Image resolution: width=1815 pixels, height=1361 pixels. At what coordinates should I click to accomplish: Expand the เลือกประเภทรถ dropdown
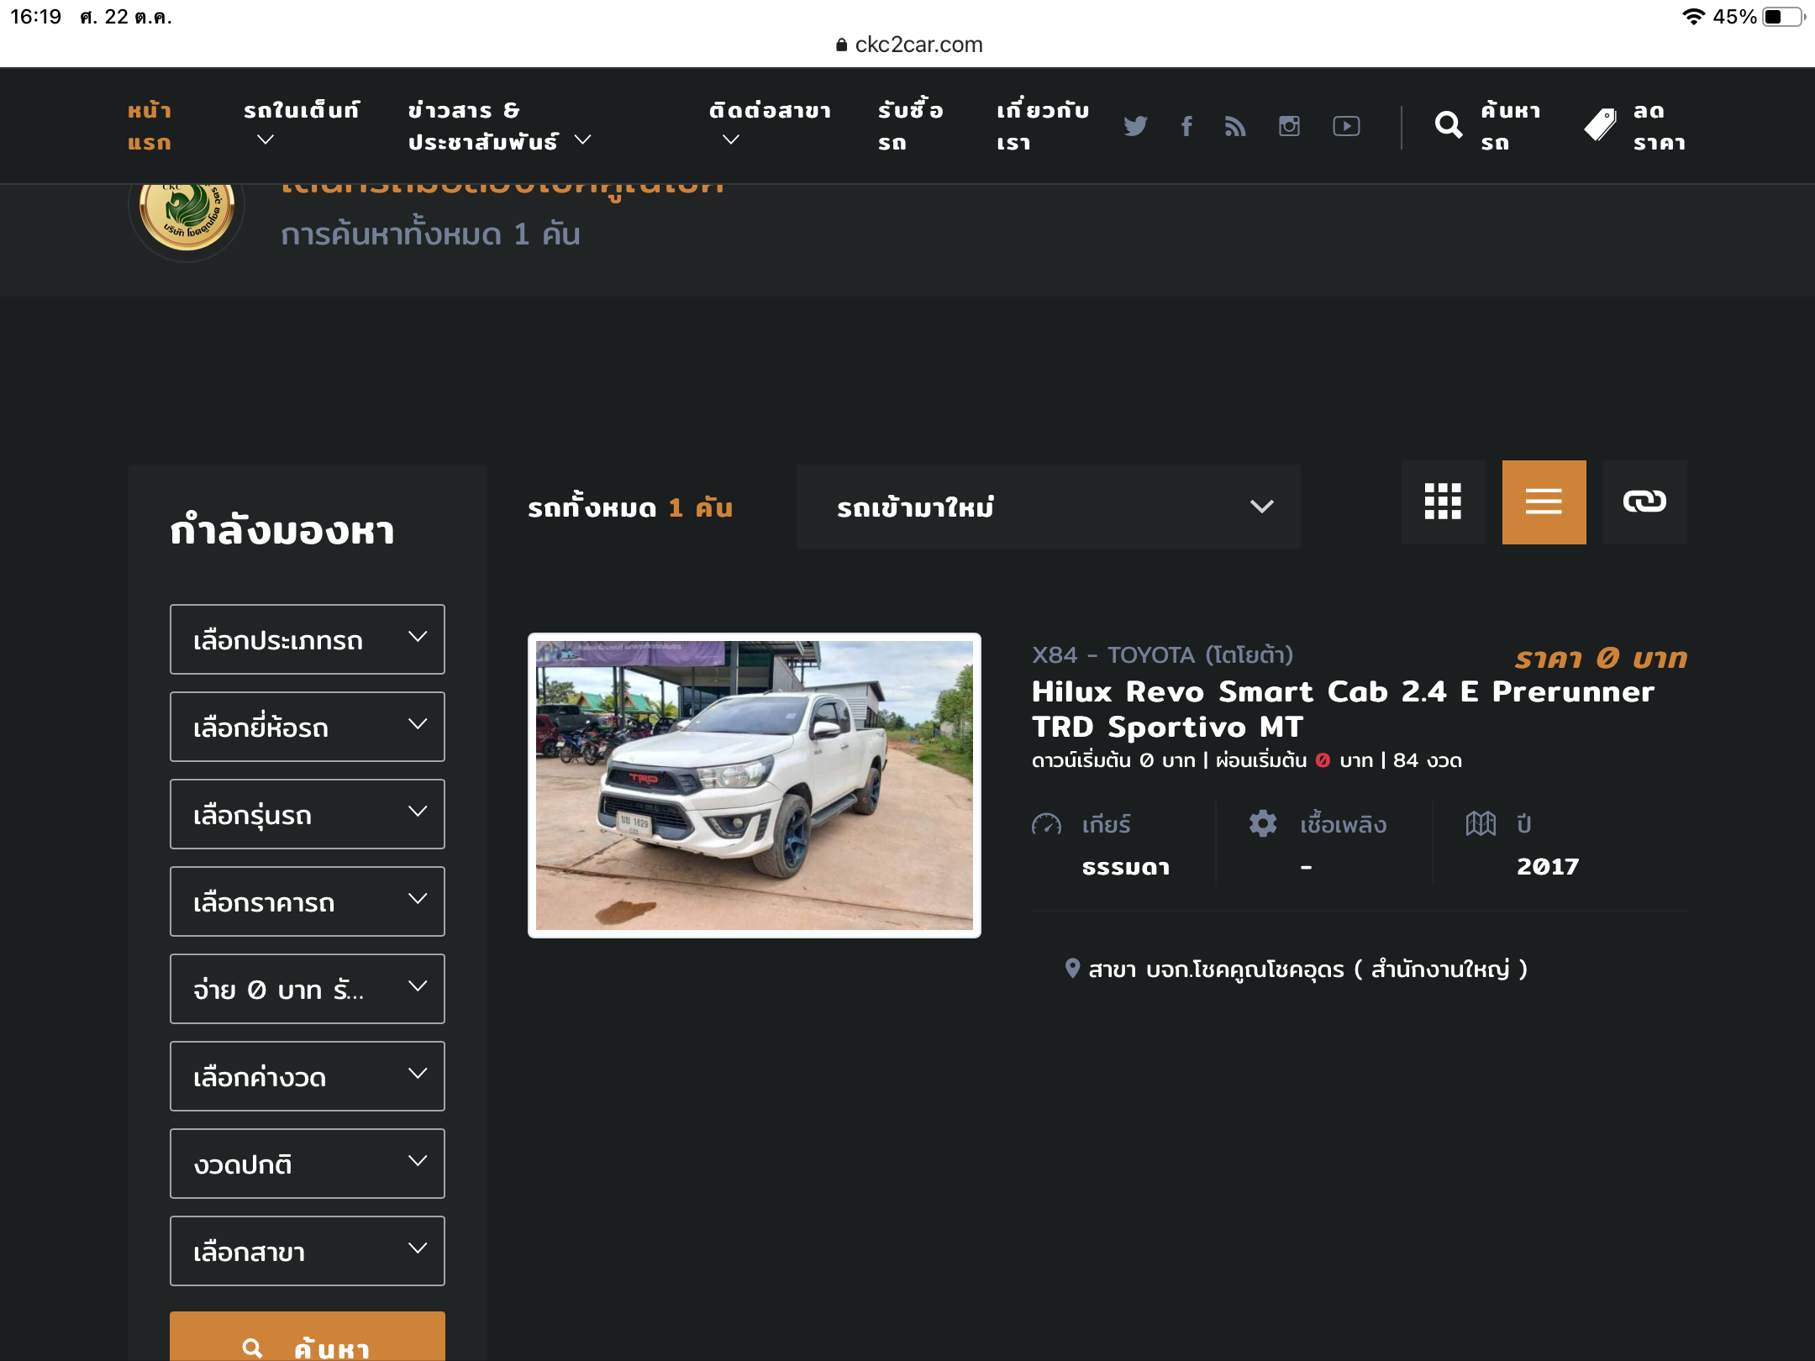click(307, 639)
